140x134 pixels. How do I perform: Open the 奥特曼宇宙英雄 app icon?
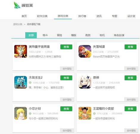tap(21, 51)
